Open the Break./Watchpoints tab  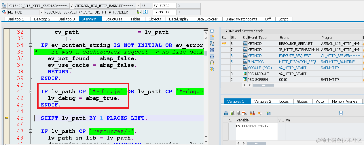point(241,19)
